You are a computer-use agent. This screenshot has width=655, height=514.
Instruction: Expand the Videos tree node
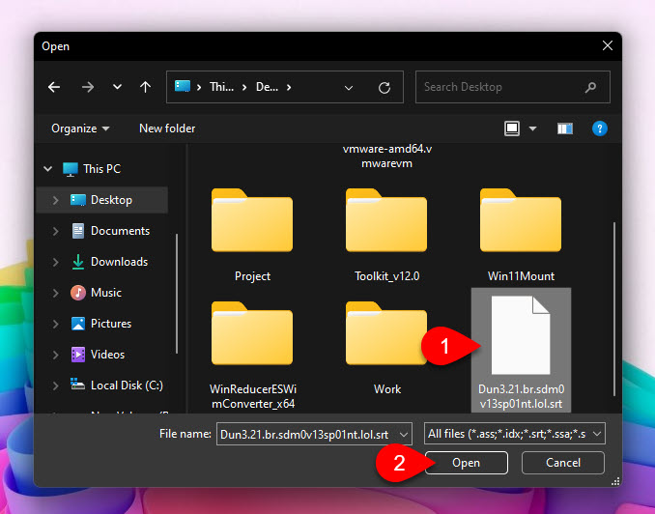55,355
